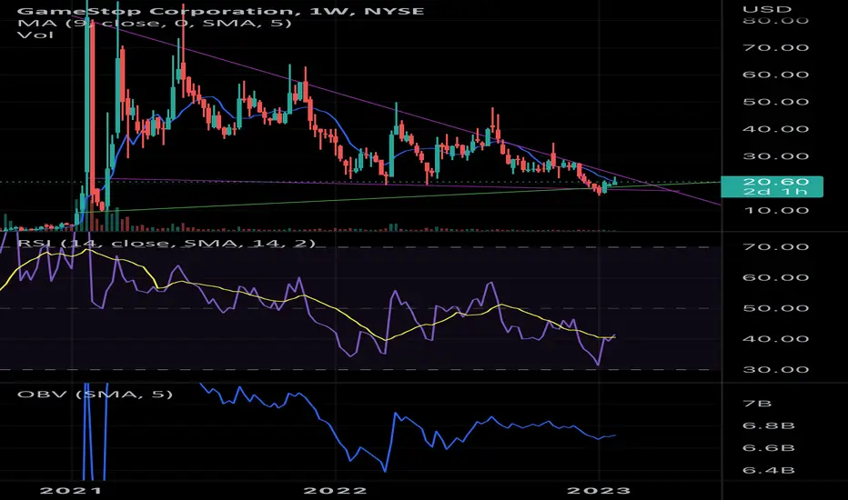Click the 50.00 label on the price axis
848x500 pixels.
click(775, 102)
